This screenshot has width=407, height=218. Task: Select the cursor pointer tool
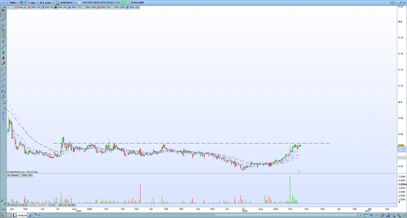tap(3, 14)
